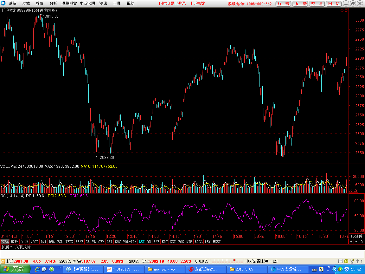Click the double up-arrow icon in status bar

pyautogui.click(x=357, y=261)
